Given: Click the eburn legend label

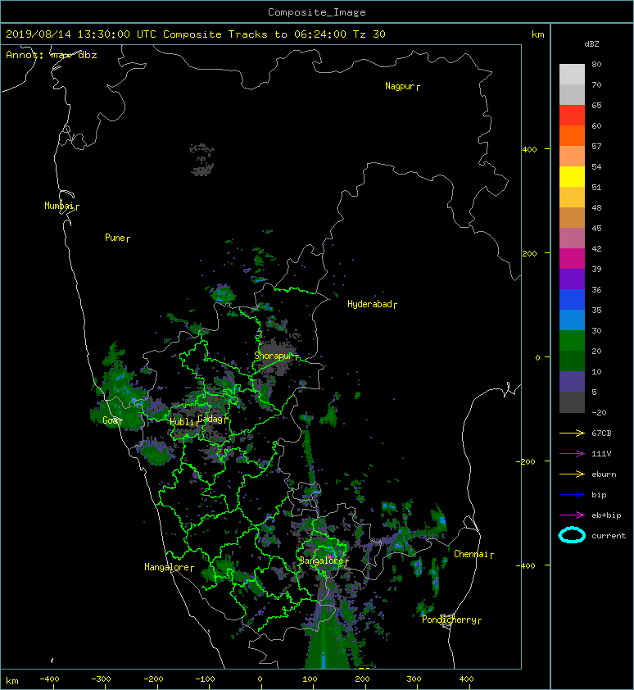Looking at the screenshot, I should 604,474.
